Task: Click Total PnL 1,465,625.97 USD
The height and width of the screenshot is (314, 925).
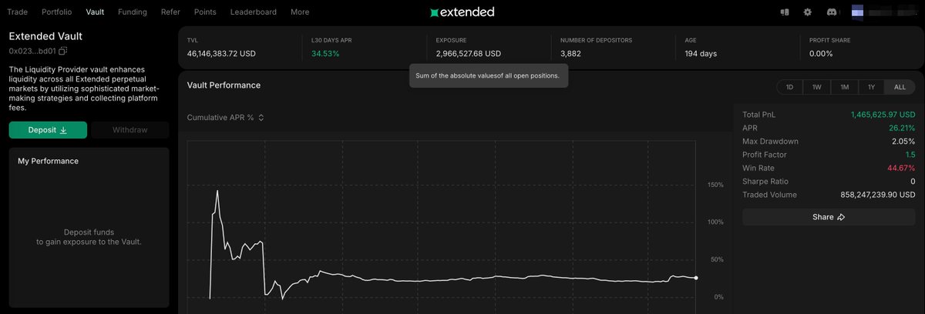Action: coord(883,115)
